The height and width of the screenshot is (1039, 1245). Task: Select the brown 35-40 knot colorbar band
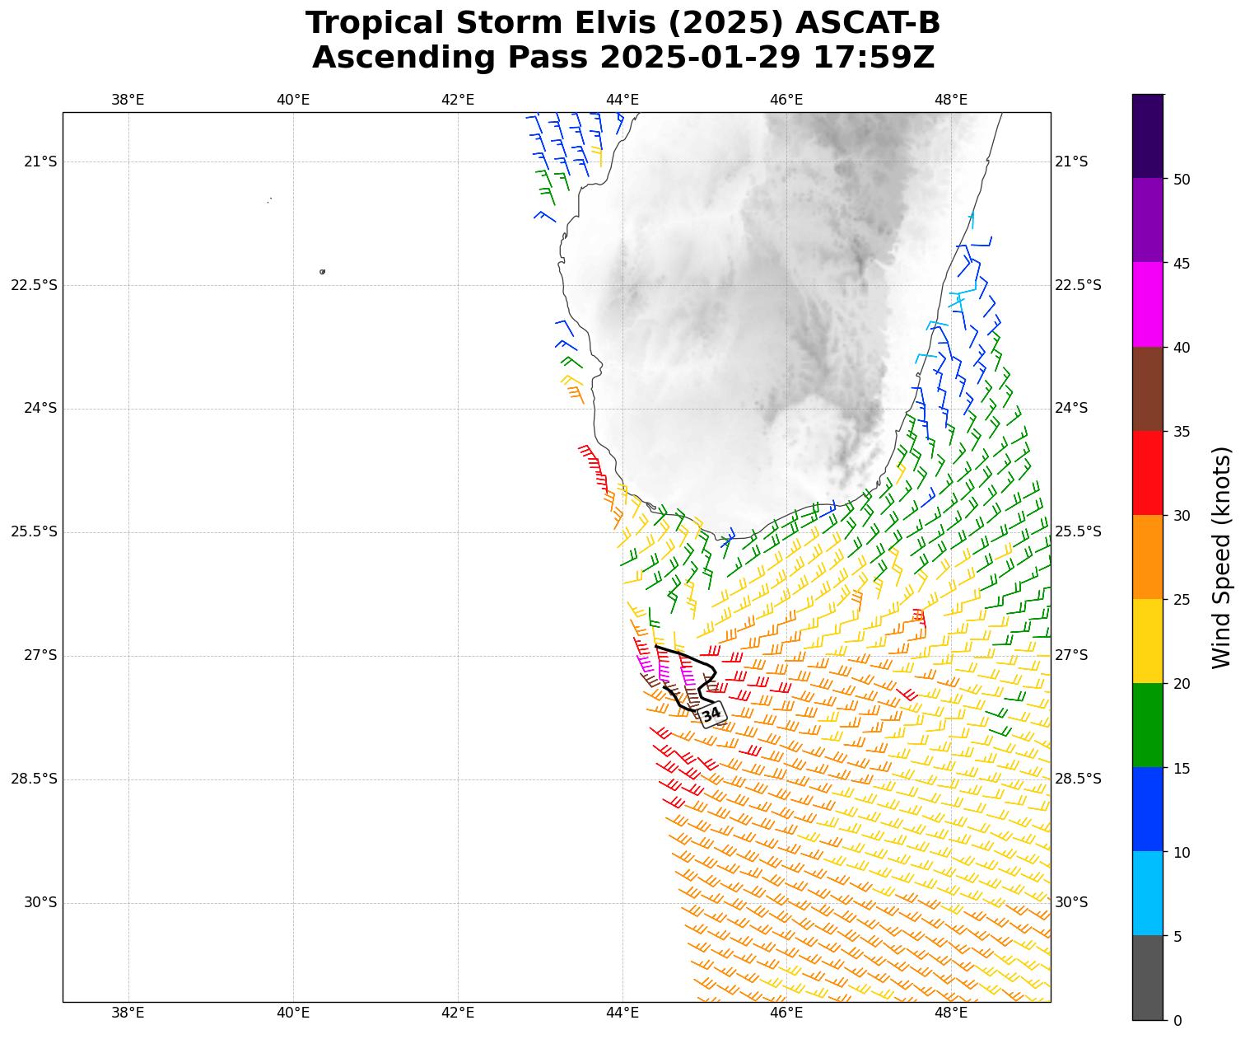tap(1147, 389)
